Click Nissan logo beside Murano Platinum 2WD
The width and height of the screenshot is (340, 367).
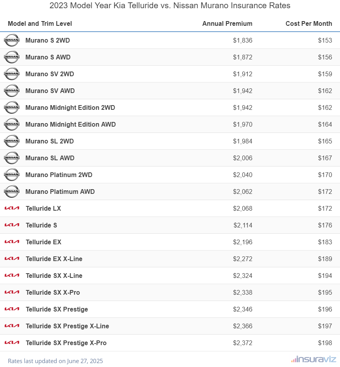[12, 175]
